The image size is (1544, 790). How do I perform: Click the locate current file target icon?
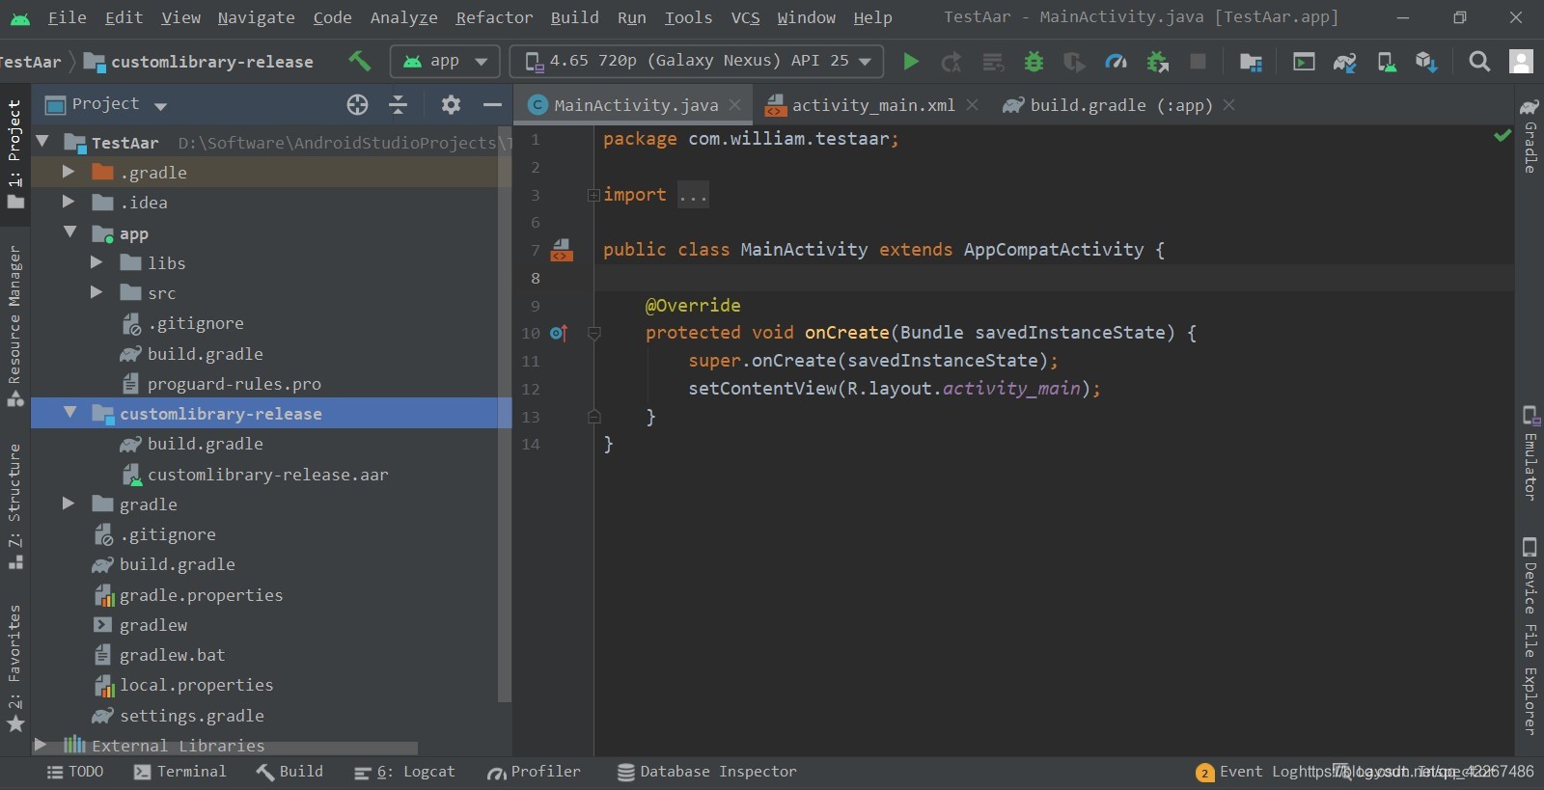point(357,104)
